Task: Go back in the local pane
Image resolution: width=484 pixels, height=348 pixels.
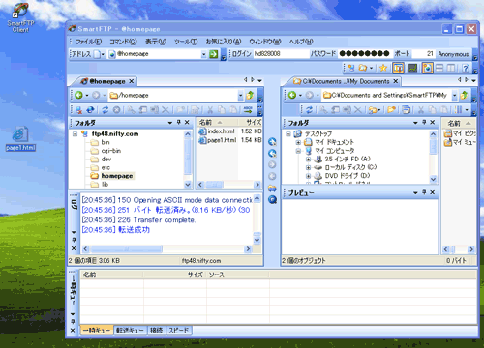Action: [292, 95]
